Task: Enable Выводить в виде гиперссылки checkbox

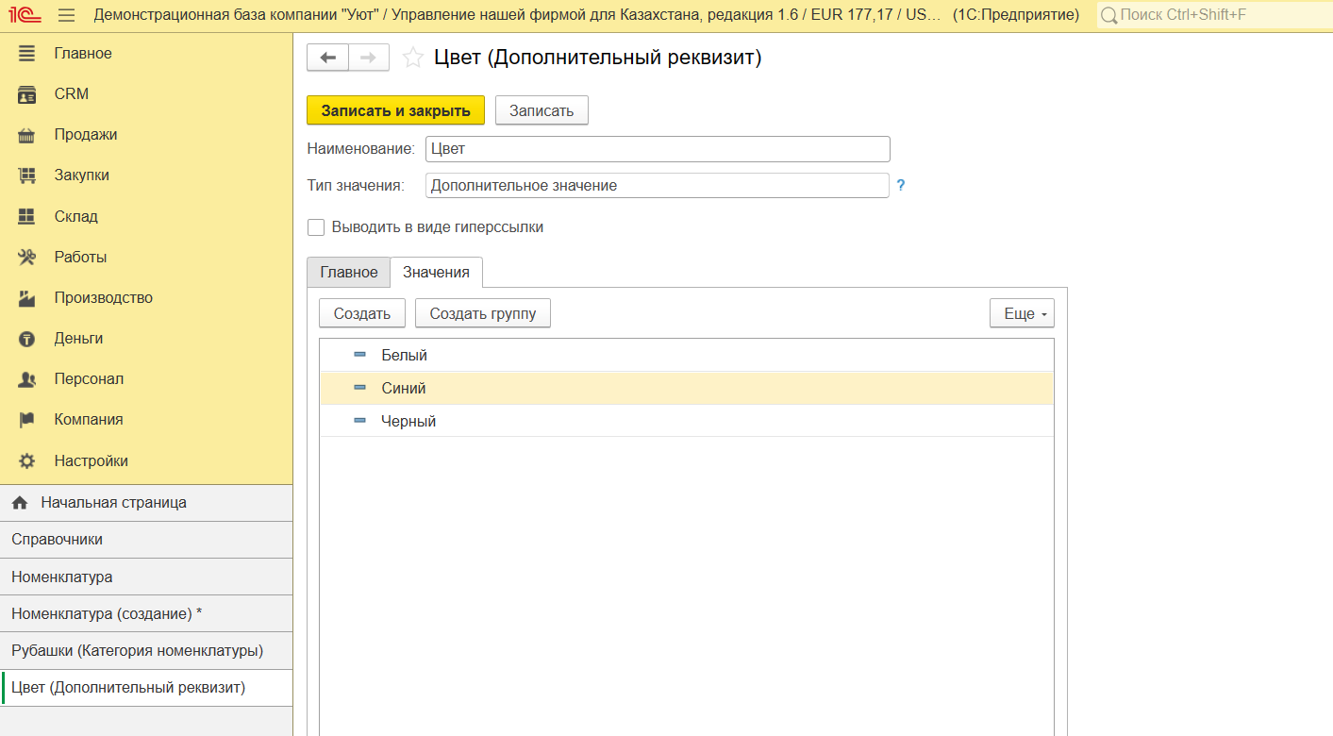Action: coord(316,227)
